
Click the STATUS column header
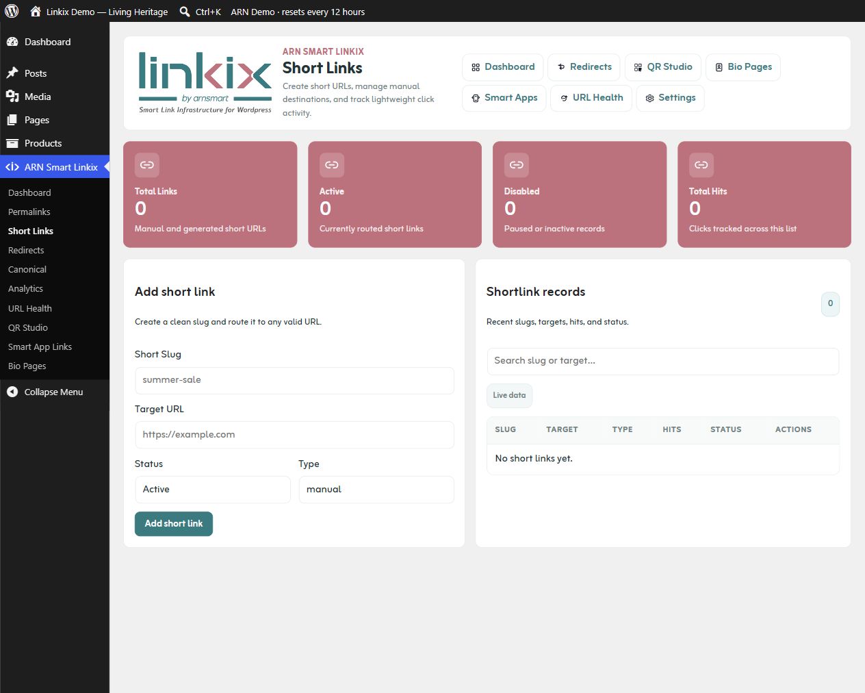(x=726, y=429)
